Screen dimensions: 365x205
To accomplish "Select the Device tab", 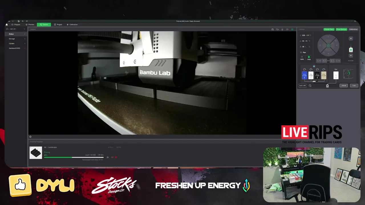I will click(44, 24).
